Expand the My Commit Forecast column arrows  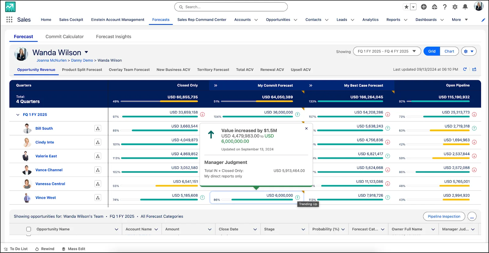click(x=215, y=85)
